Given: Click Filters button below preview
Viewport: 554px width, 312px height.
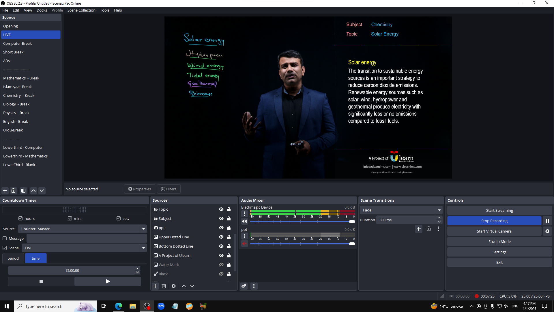Looking at the screenshot, I should pos(169,189).
